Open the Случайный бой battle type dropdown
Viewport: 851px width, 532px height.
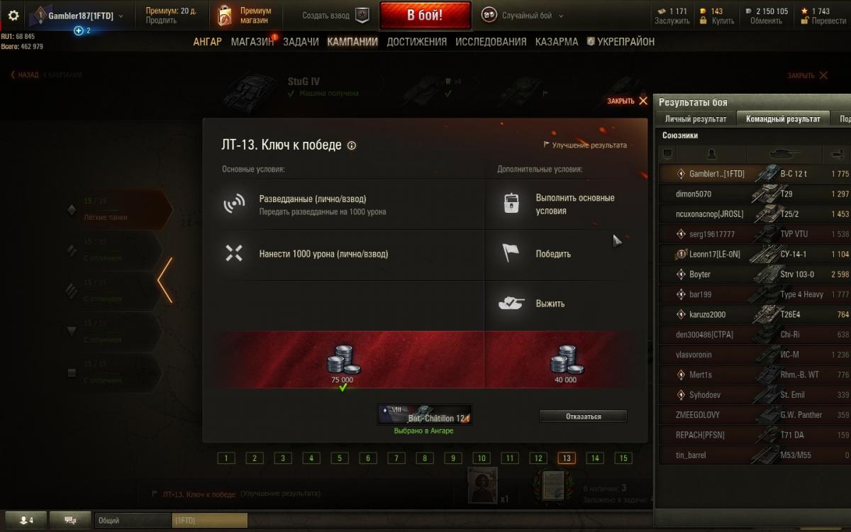point(561,16)
